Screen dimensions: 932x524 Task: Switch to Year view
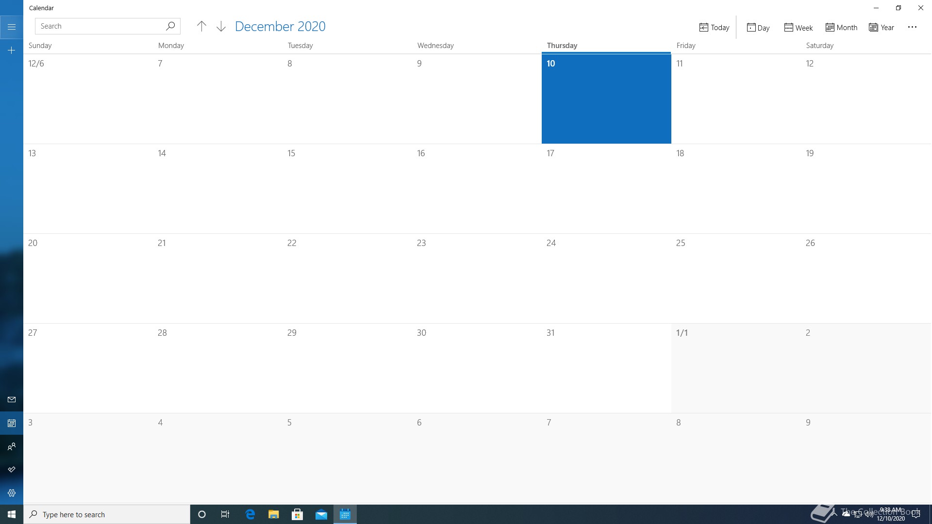(882, 27)
